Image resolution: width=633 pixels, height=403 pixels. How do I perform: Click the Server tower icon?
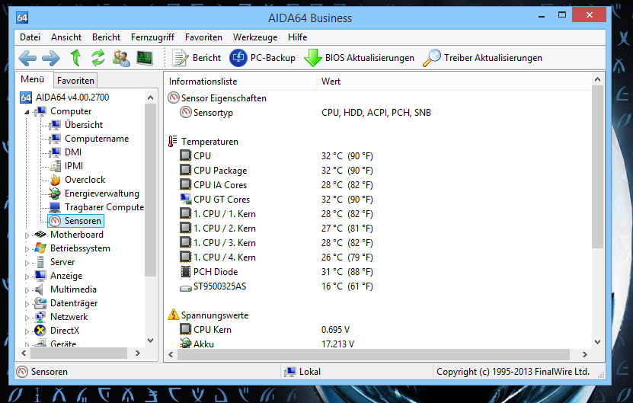[x=40, y=261]
